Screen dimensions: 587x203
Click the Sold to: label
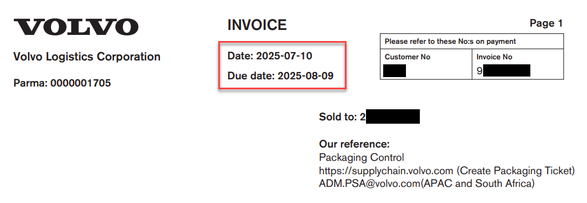pos(338,116)
